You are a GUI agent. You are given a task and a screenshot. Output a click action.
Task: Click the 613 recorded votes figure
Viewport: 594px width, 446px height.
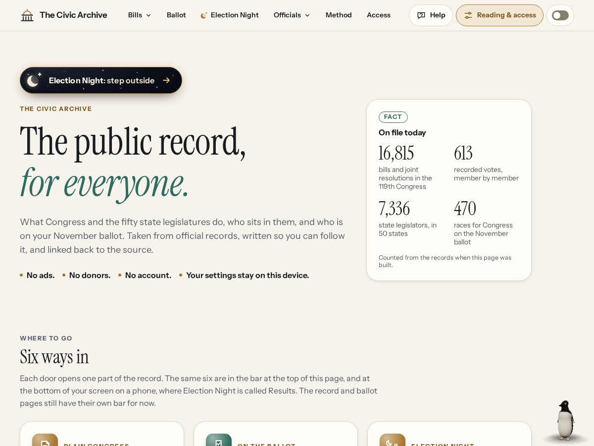click(463, 153)
